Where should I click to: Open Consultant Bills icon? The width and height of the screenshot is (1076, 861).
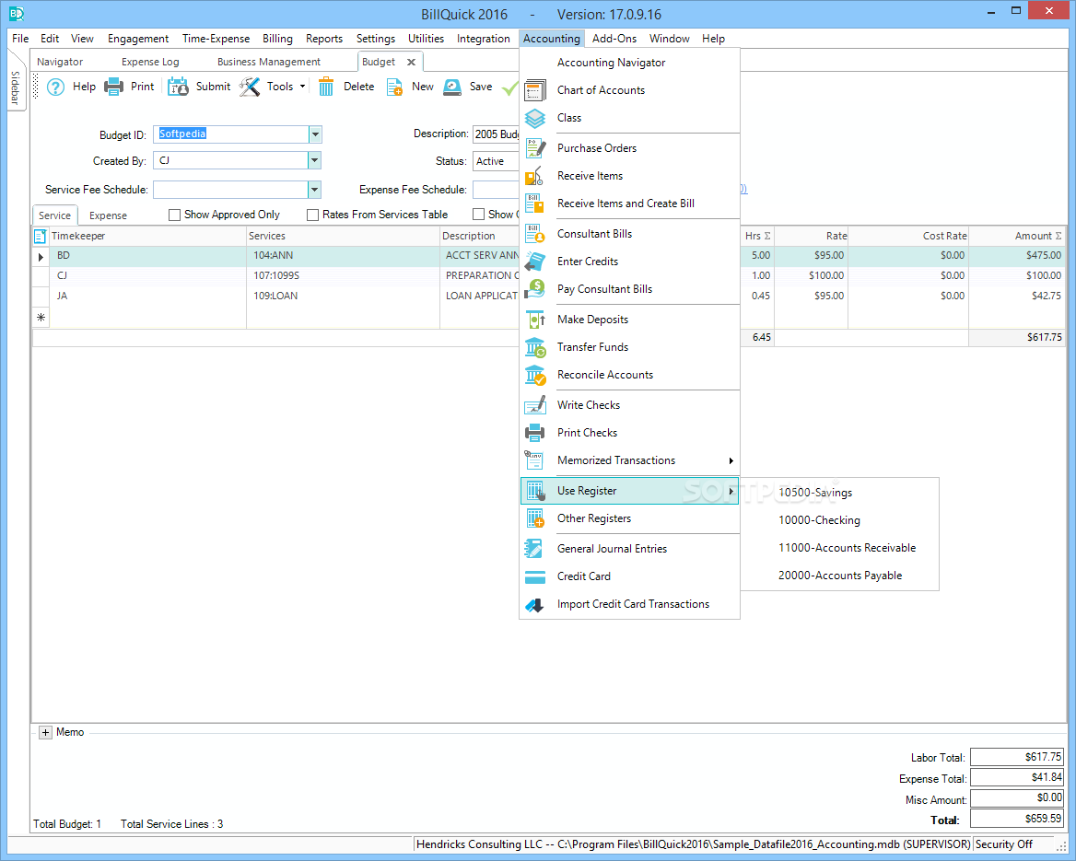pyautogui.click(x=534, y=234)
